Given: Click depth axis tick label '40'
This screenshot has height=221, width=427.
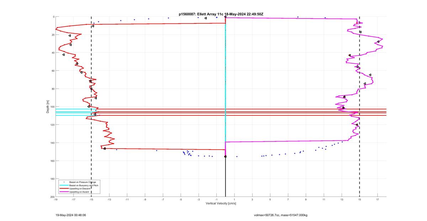Looking at the screenshot, I should coord(53,53).
